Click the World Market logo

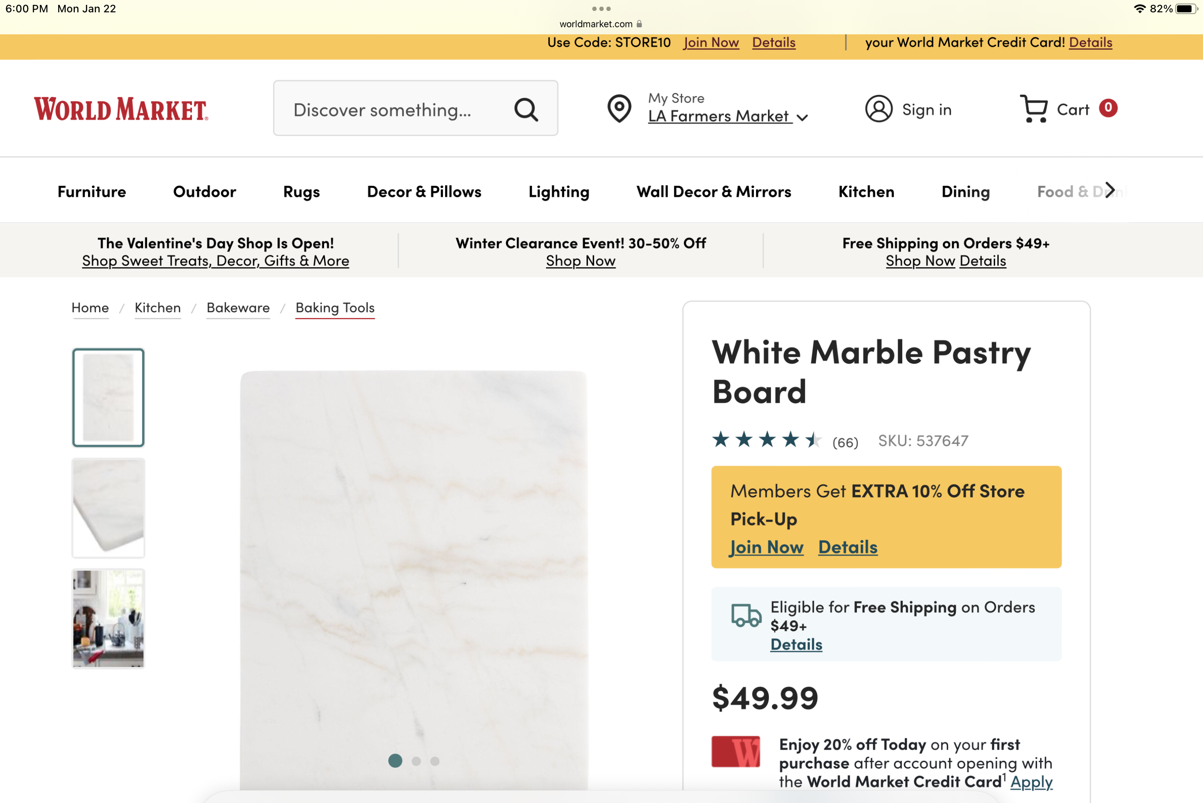tap(122, 109)
